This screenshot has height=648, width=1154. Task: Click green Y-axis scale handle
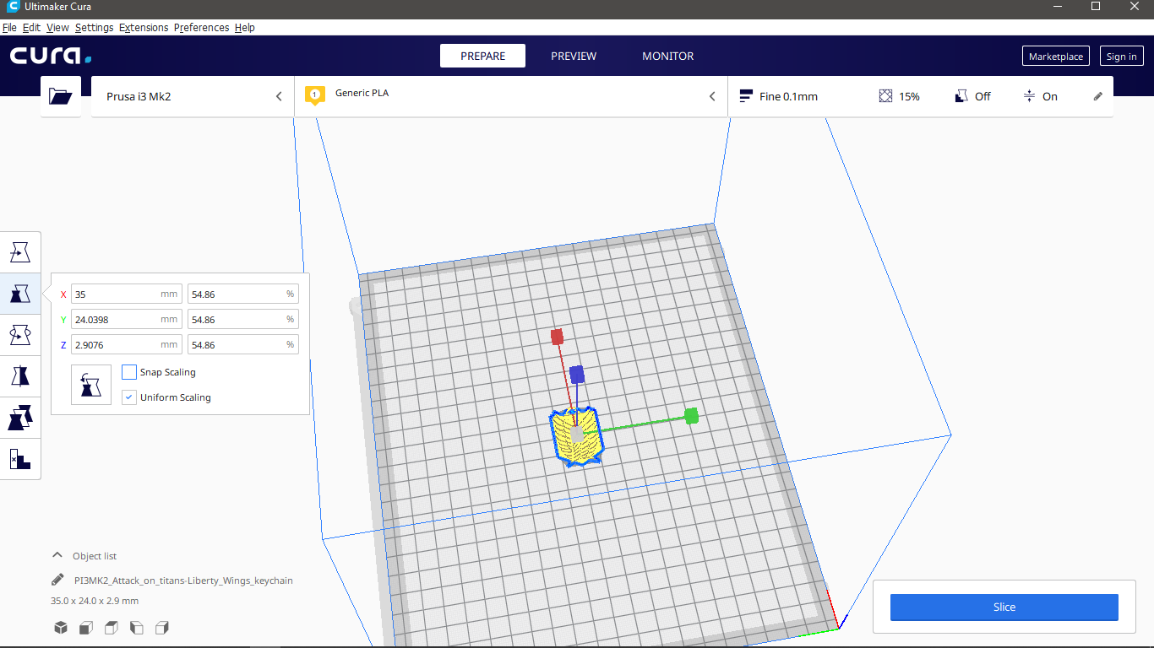pos(691,415)
